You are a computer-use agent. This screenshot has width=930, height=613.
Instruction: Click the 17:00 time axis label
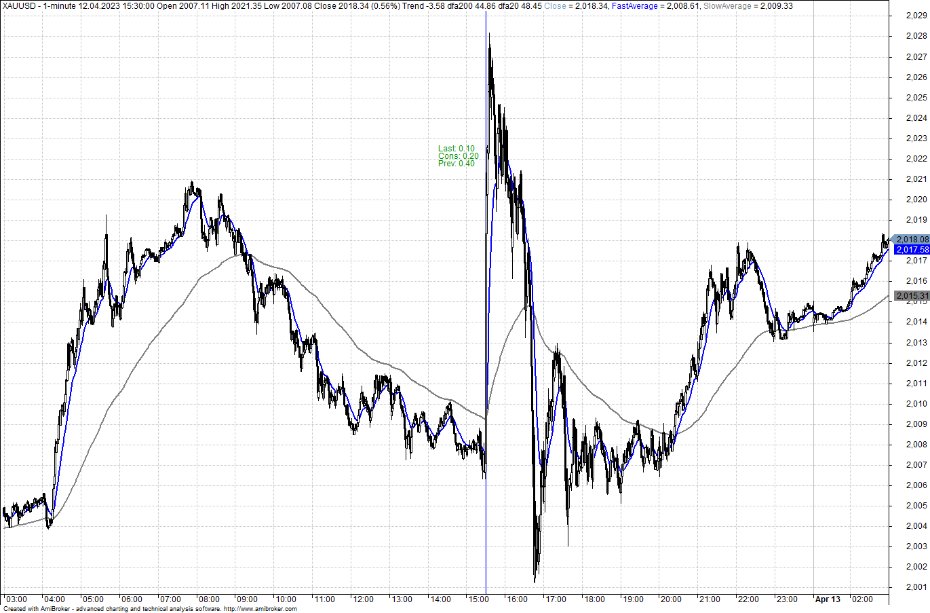(x=556, y=599)
